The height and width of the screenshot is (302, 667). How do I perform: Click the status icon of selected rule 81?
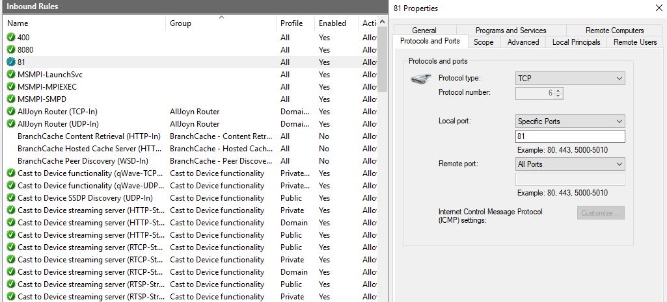[x=11, y=62]
